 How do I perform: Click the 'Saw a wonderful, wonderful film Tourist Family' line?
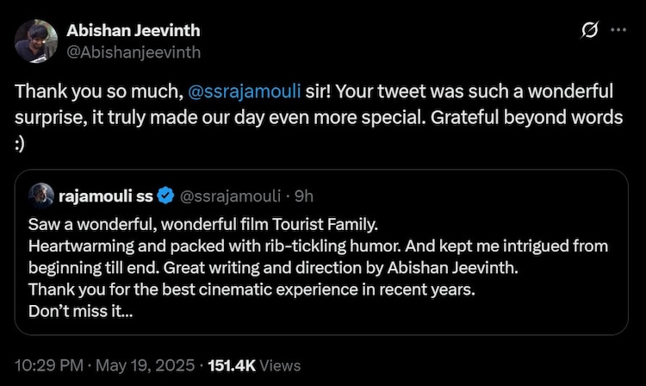coord(202,224)
